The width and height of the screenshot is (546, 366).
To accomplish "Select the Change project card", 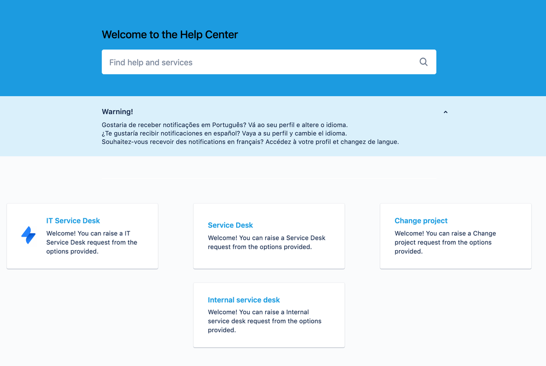I will (455, 236).
